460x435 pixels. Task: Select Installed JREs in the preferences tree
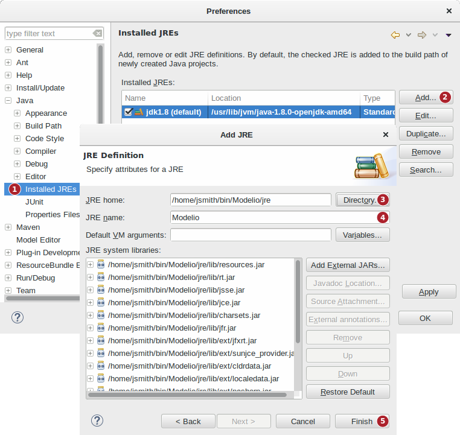(x=51, y=189)
